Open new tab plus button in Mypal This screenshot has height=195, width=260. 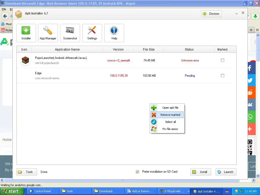[x=251, y=30]
